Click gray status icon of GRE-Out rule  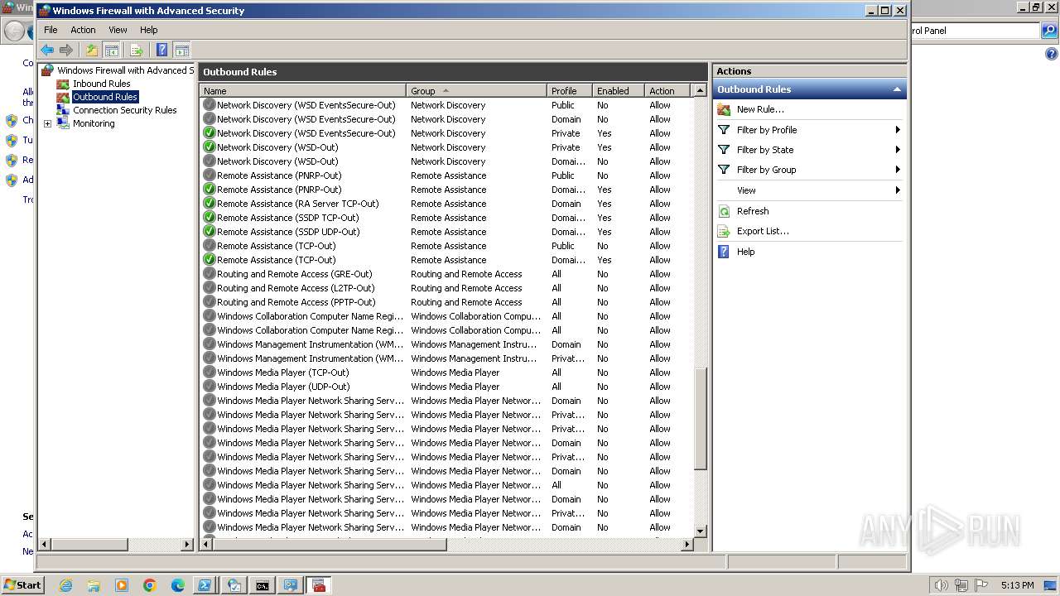pos(209,274)
